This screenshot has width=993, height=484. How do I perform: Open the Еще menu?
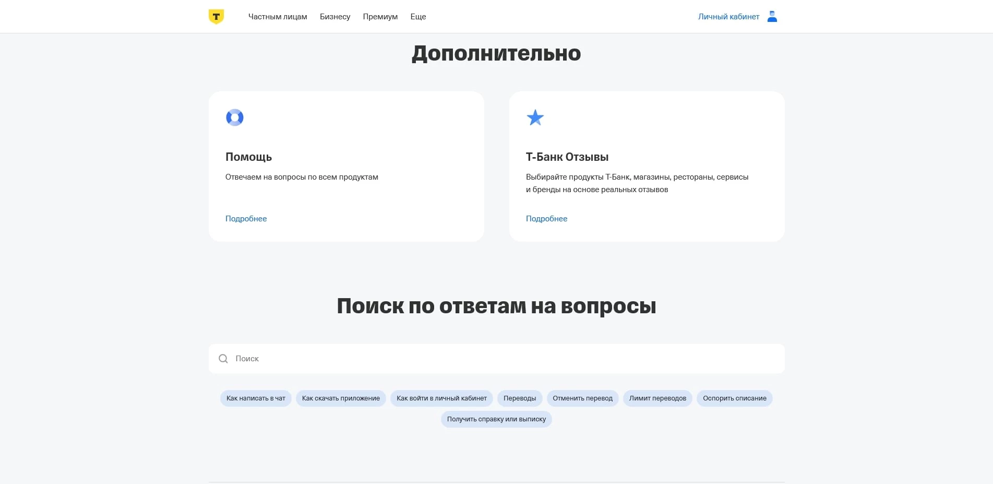[418, 16]
